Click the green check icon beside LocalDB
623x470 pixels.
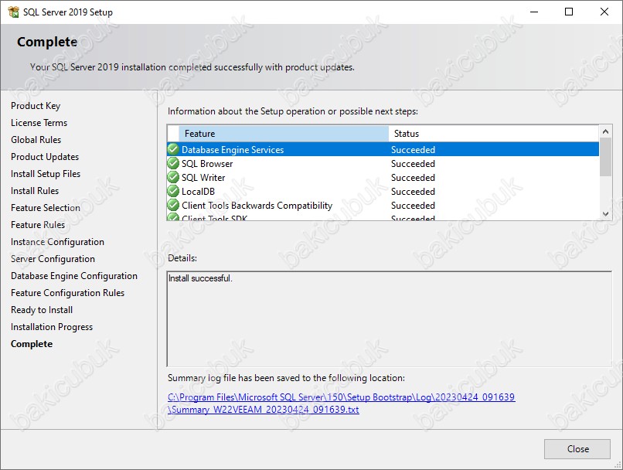(x=173, y=191)
